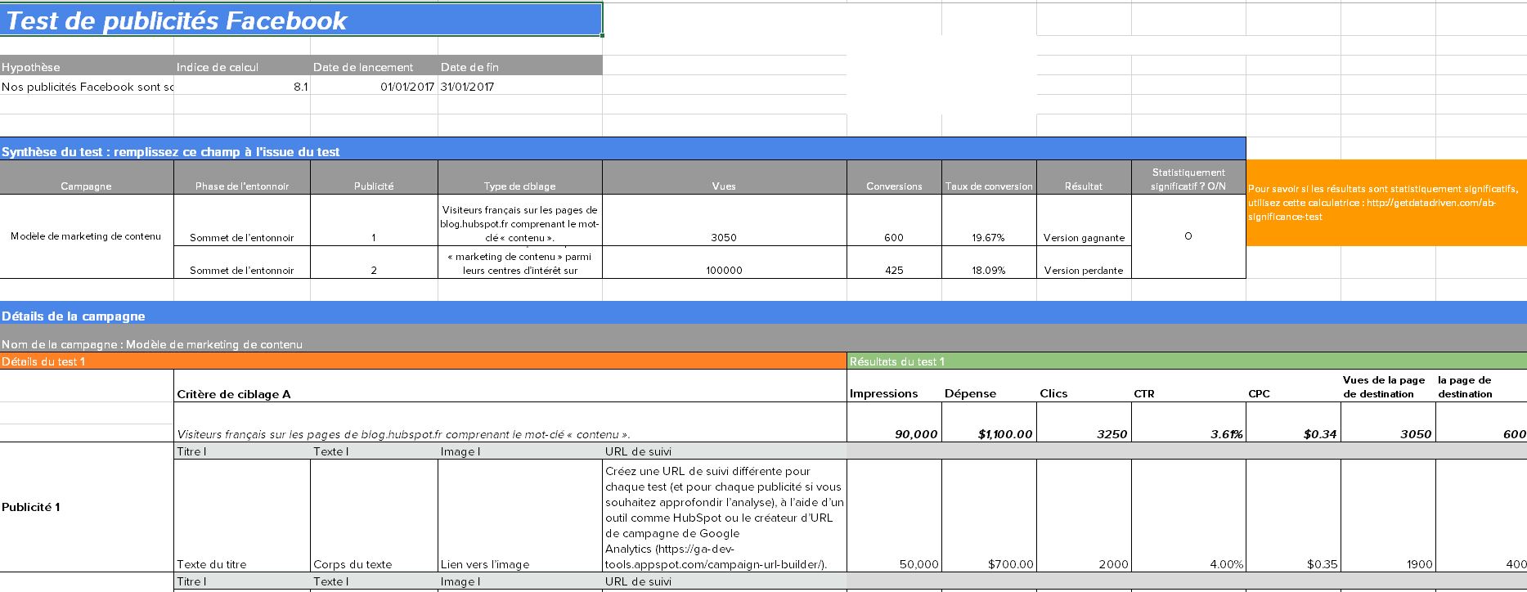Select the "Version gagnante" result cell
The image size is (1527, 592).
[x=1084, y=220]
